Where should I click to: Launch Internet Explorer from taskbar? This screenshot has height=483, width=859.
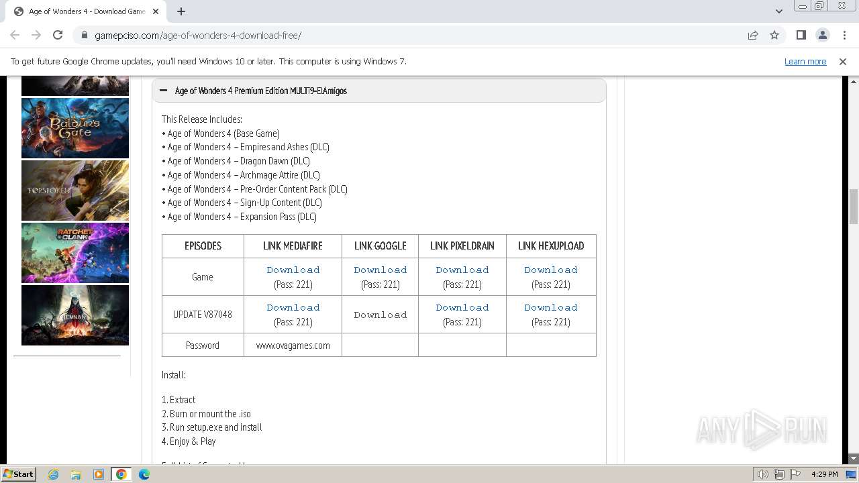click(54, 474)
